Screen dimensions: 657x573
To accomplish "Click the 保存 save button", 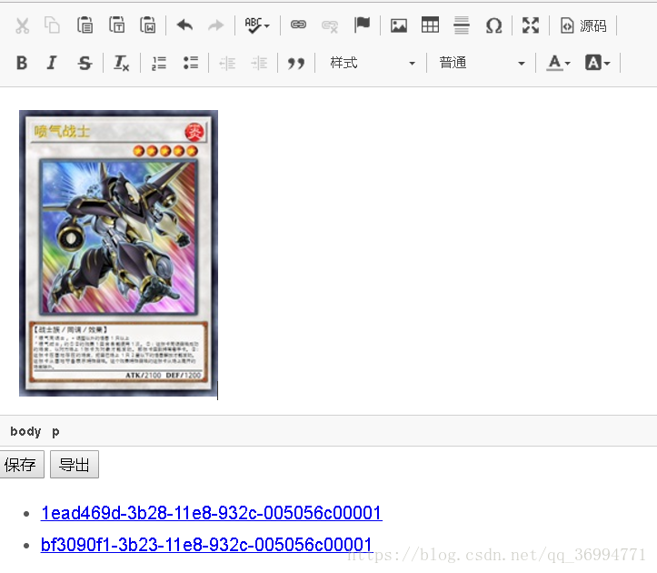I will click(x=21, y=465).
